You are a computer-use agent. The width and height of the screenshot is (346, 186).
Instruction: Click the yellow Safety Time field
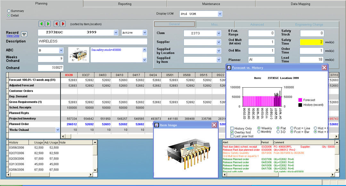click(312, 42)
